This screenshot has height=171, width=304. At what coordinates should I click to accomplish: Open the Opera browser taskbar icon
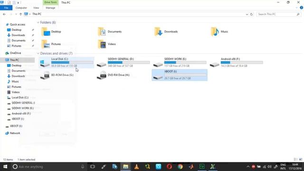pos(169,167)
